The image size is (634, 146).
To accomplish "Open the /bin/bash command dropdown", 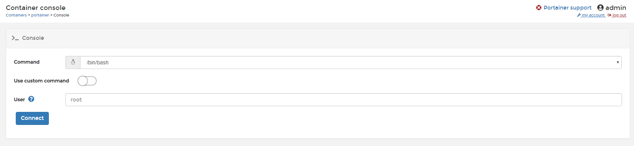I will 350,62.
